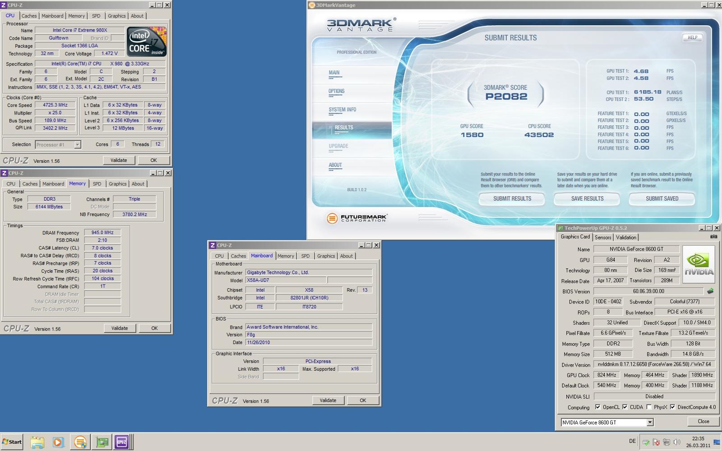Image resolution: width=722 pixels, height=451 pixels.
Task: Open the Graphics tab in the Mainboard window
Action: [x=326, y=256]
